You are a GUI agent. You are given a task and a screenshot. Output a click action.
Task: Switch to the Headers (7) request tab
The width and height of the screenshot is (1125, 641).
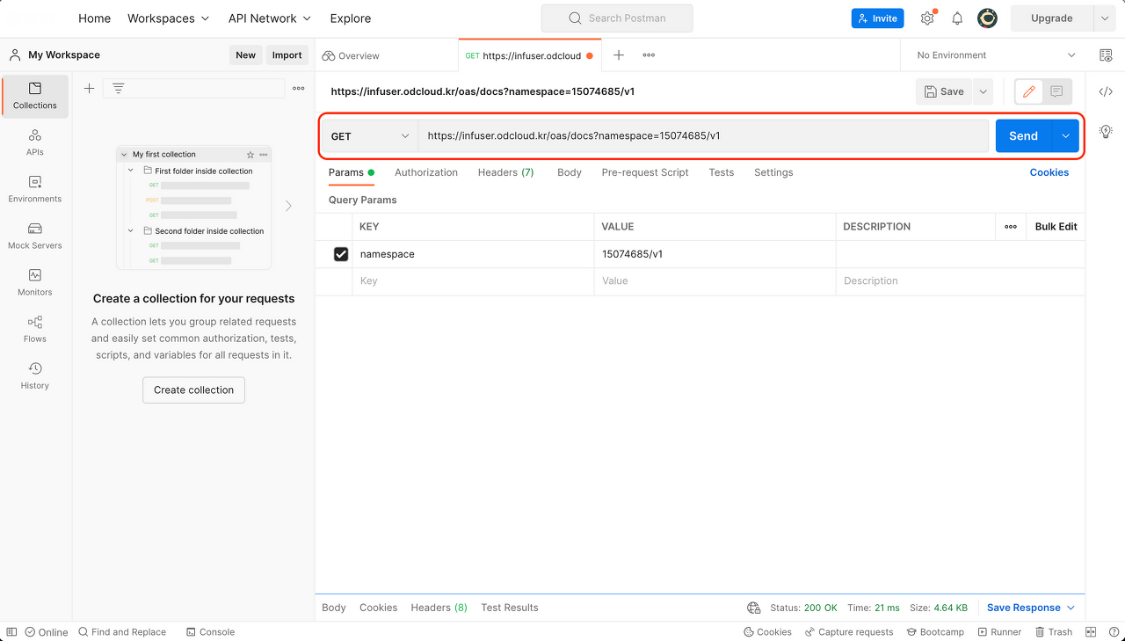pyautogui.click(x=505, y=172)
